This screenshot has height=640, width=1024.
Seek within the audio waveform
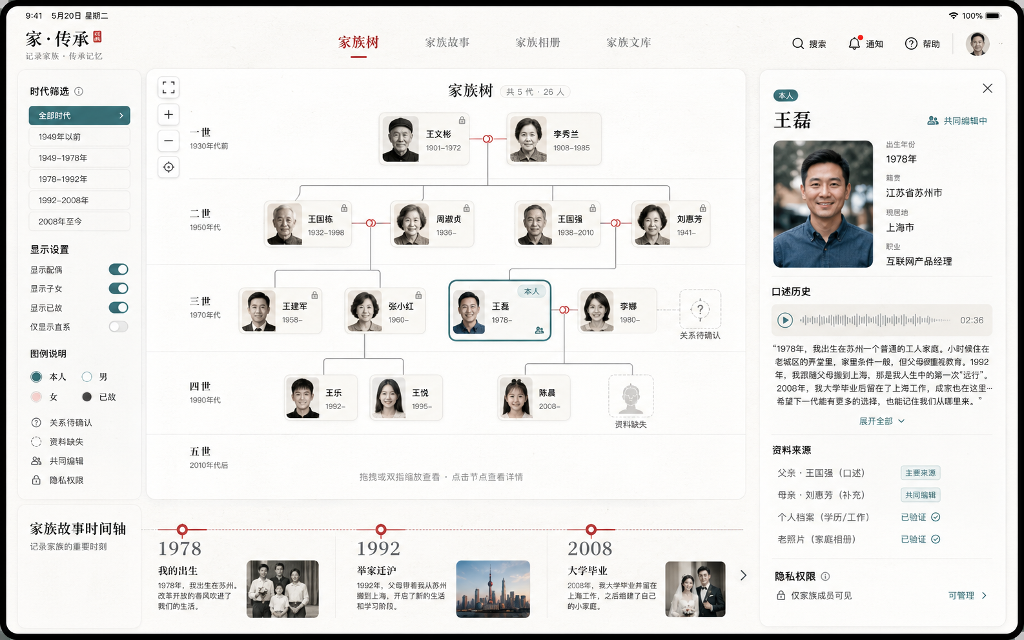click(875, 320)
